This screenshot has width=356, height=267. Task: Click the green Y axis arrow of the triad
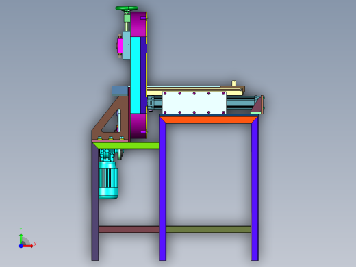(x=21, y=238)
